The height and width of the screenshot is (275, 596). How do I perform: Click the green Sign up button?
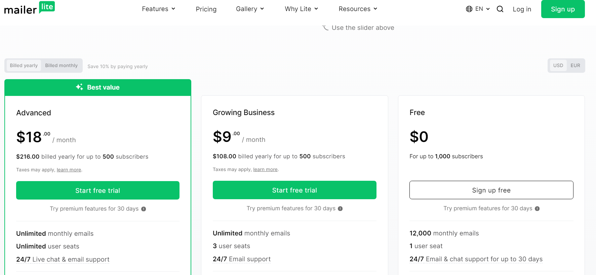[x=563, y=9]
